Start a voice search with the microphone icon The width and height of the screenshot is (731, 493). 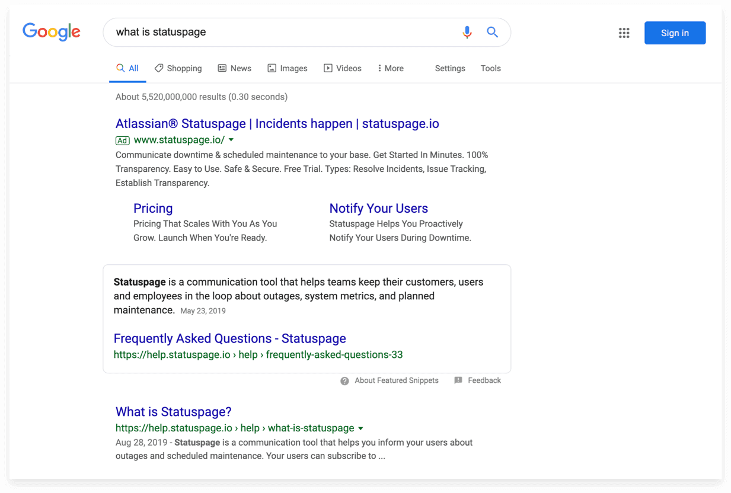click(x=467, y=32)
